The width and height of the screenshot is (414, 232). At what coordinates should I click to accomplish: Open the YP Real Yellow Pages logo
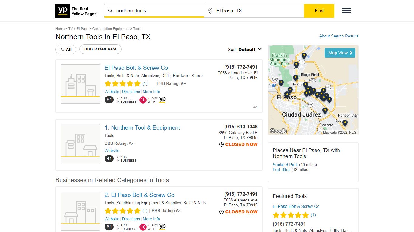point(76,11)
